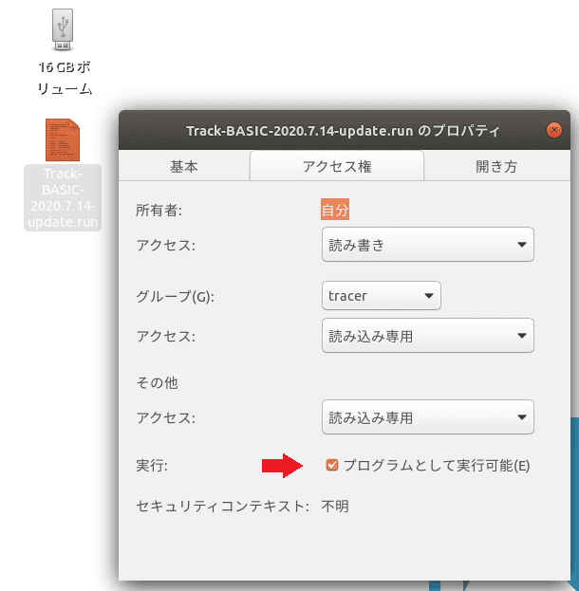Toggle the プログラムとして実行可能 checkbox

click(332, 465)
